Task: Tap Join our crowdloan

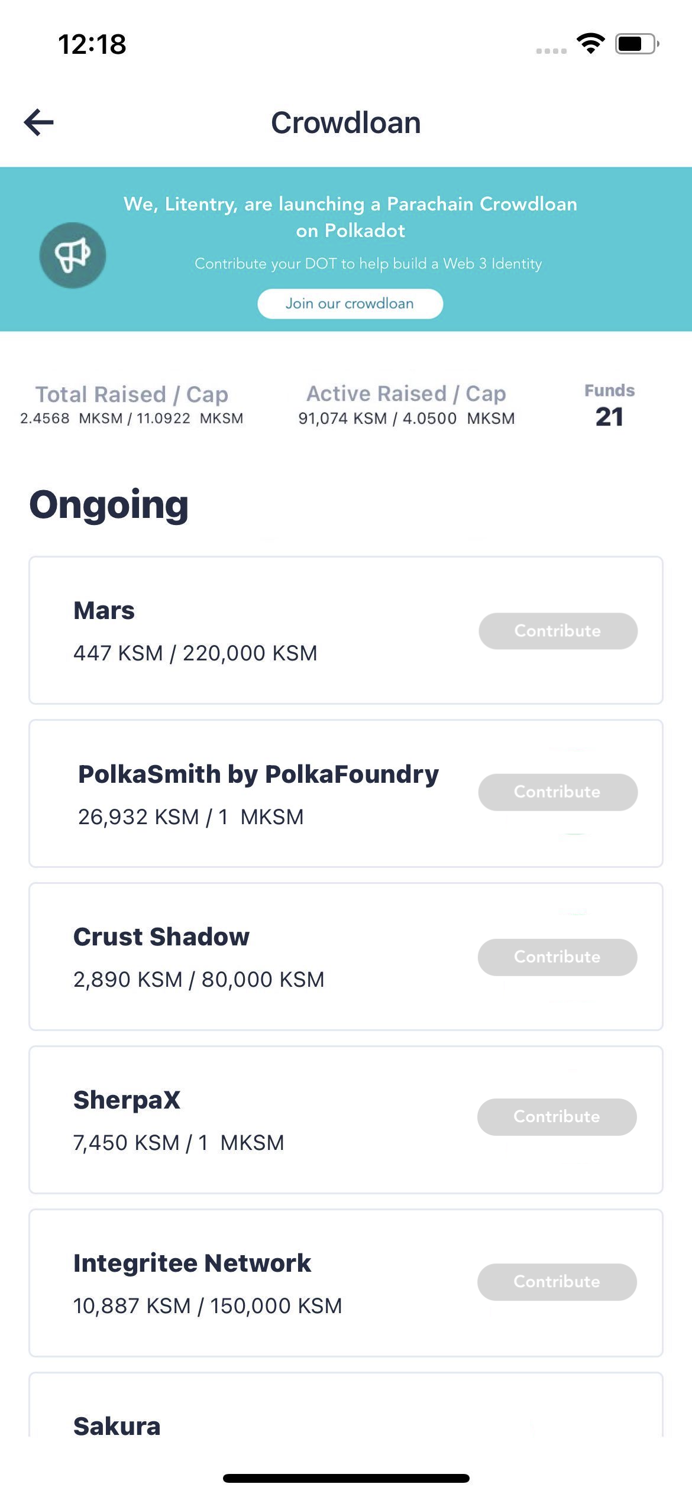Action: point(350,303)
